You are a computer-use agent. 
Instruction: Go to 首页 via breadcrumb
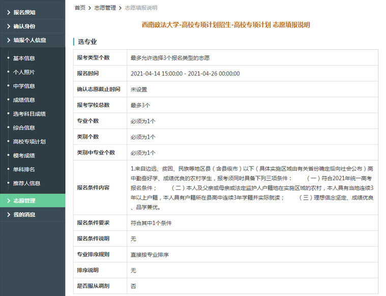[80, 8]
